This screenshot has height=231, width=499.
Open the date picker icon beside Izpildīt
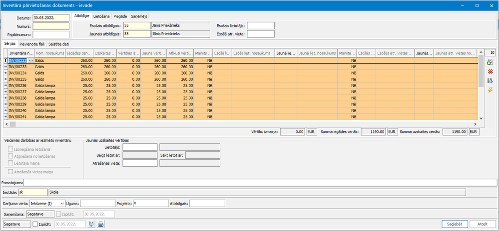point(91,225)
